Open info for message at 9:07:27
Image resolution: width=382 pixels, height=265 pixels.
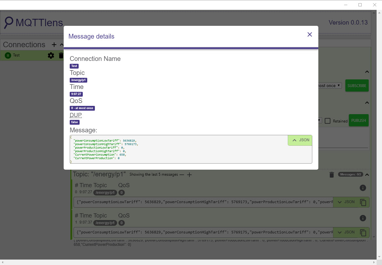(x=363, y=188)
